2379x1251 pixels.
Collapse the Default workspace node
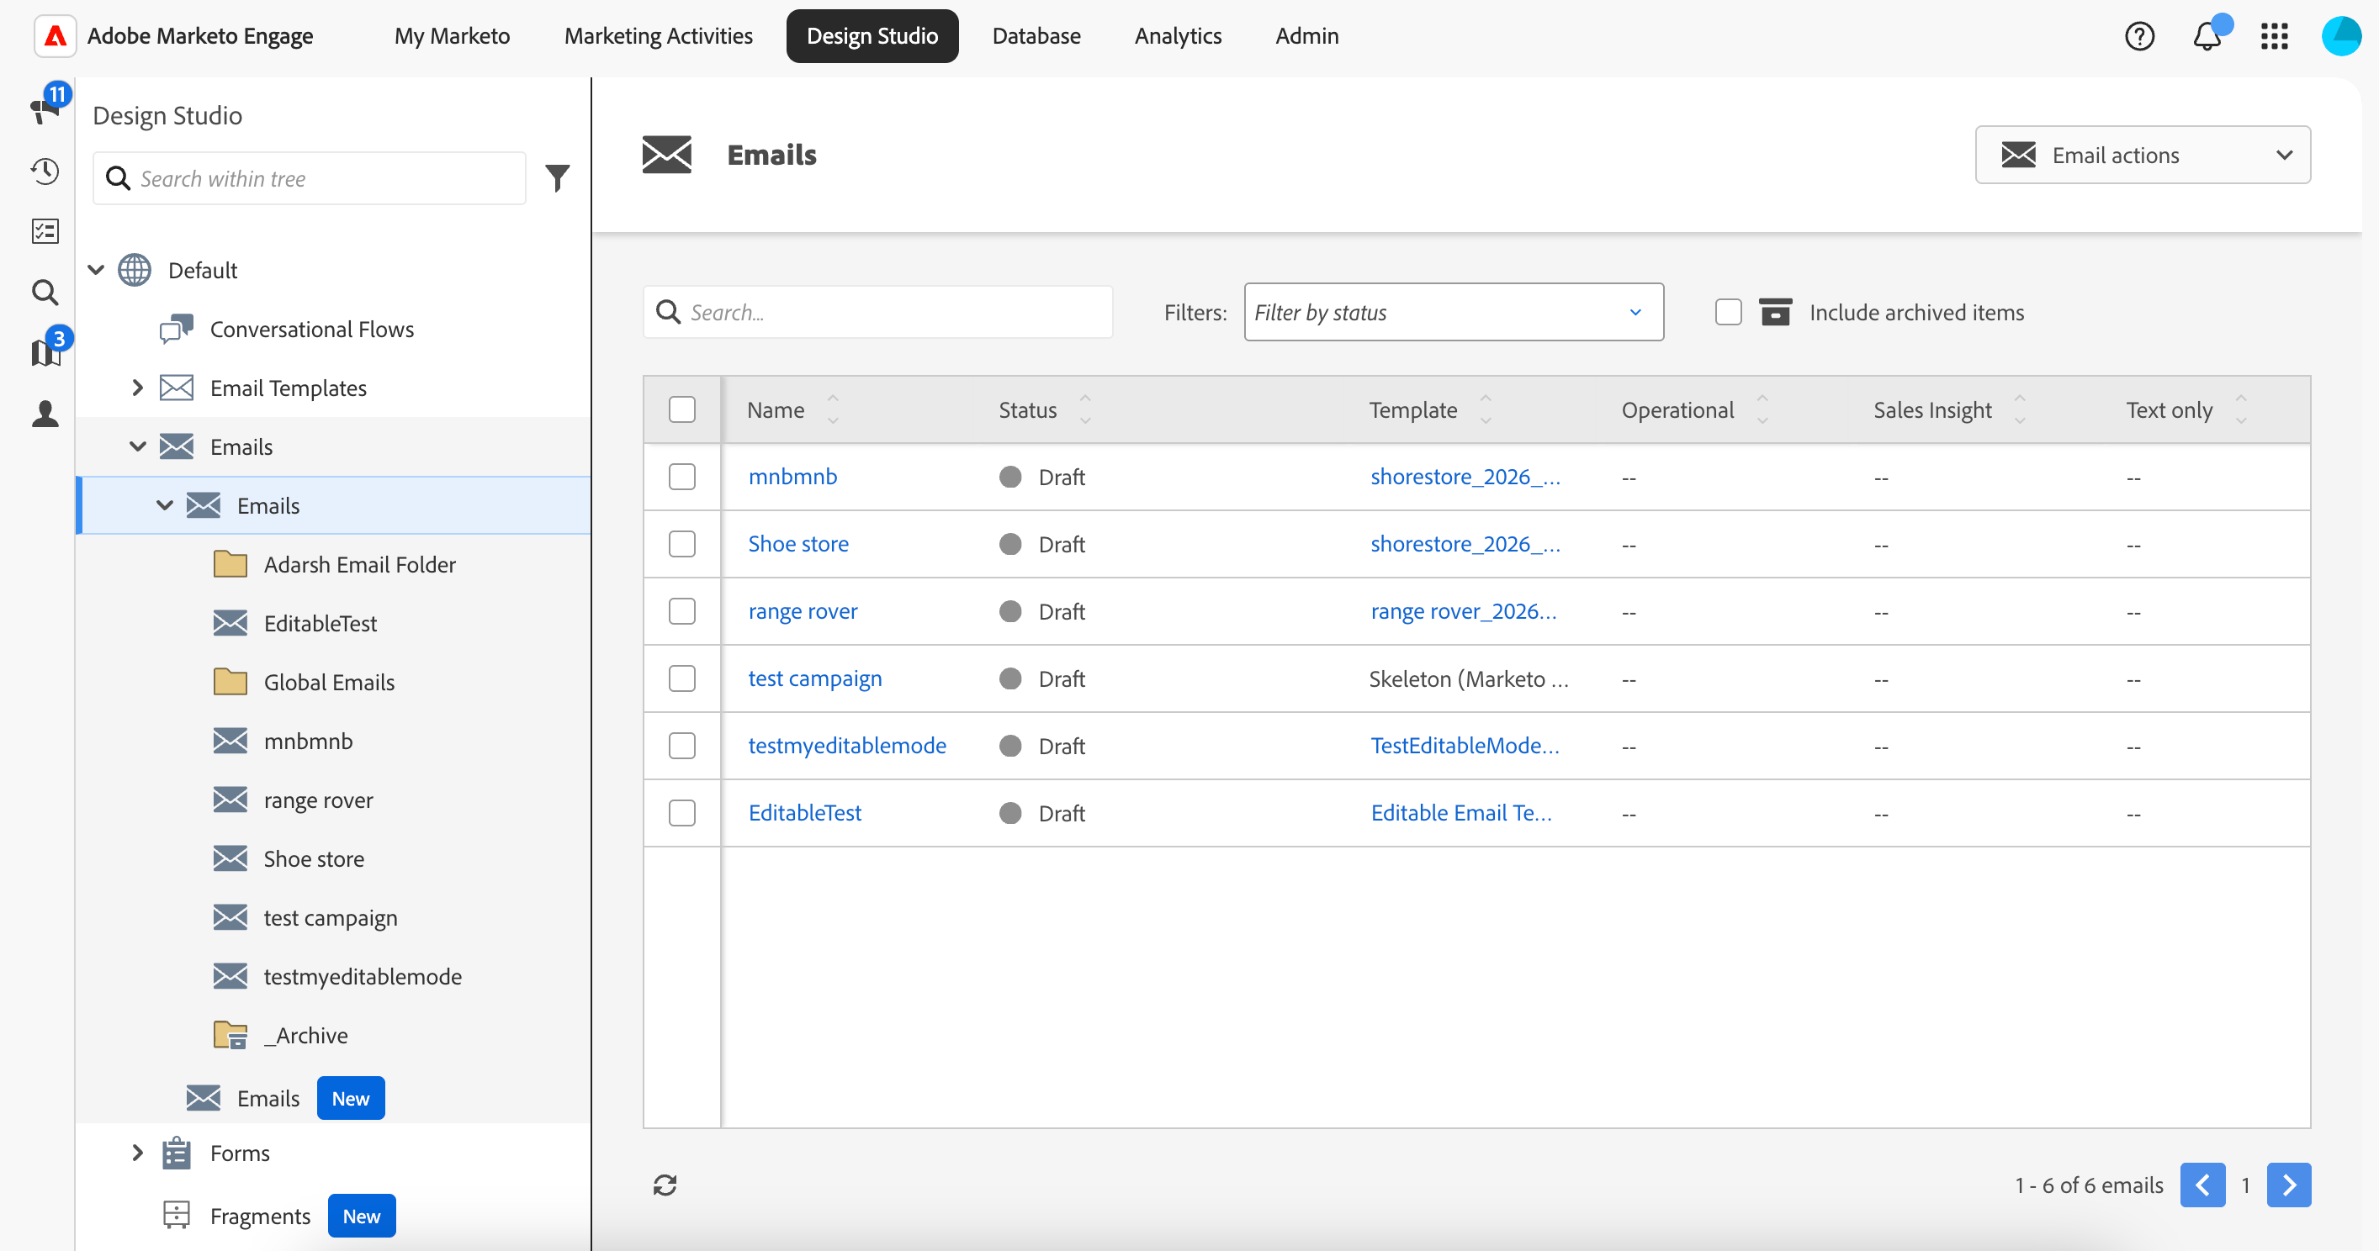pos(96,270)
